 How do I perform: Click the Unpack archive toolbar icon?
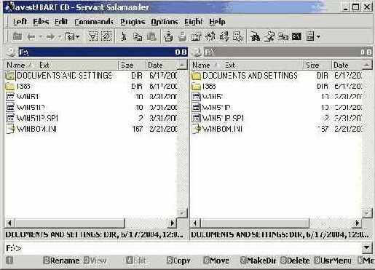(182, 37)
